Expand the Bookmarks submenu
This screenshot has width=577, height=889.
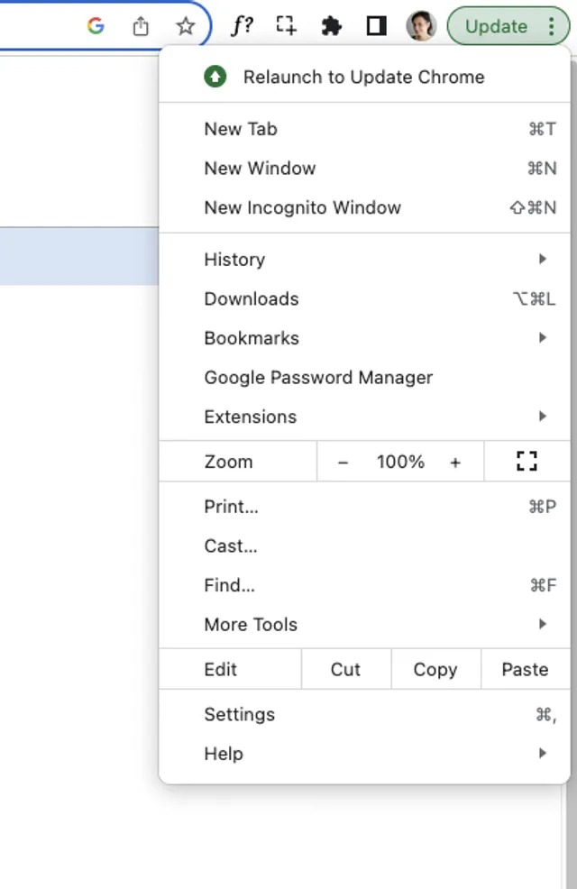pyautogui.click(x=361, y=338)
